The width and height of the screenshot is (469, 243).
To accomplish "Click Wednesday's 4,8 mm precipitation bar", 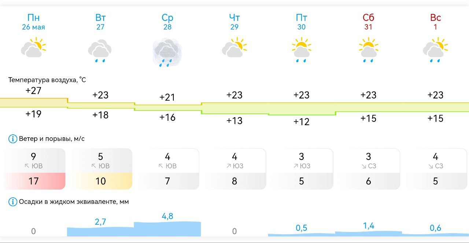I will tap(167, 229).
